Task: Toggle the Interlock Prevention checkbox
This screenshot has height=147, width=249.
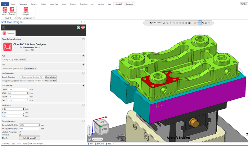Action: pos(20,132)
